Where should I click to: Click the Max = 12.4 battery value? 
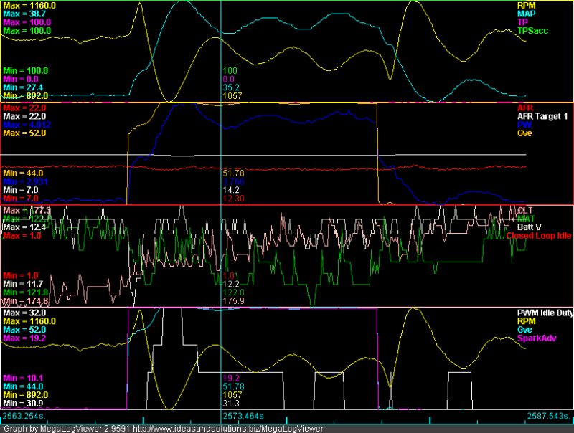coord(24,227)
